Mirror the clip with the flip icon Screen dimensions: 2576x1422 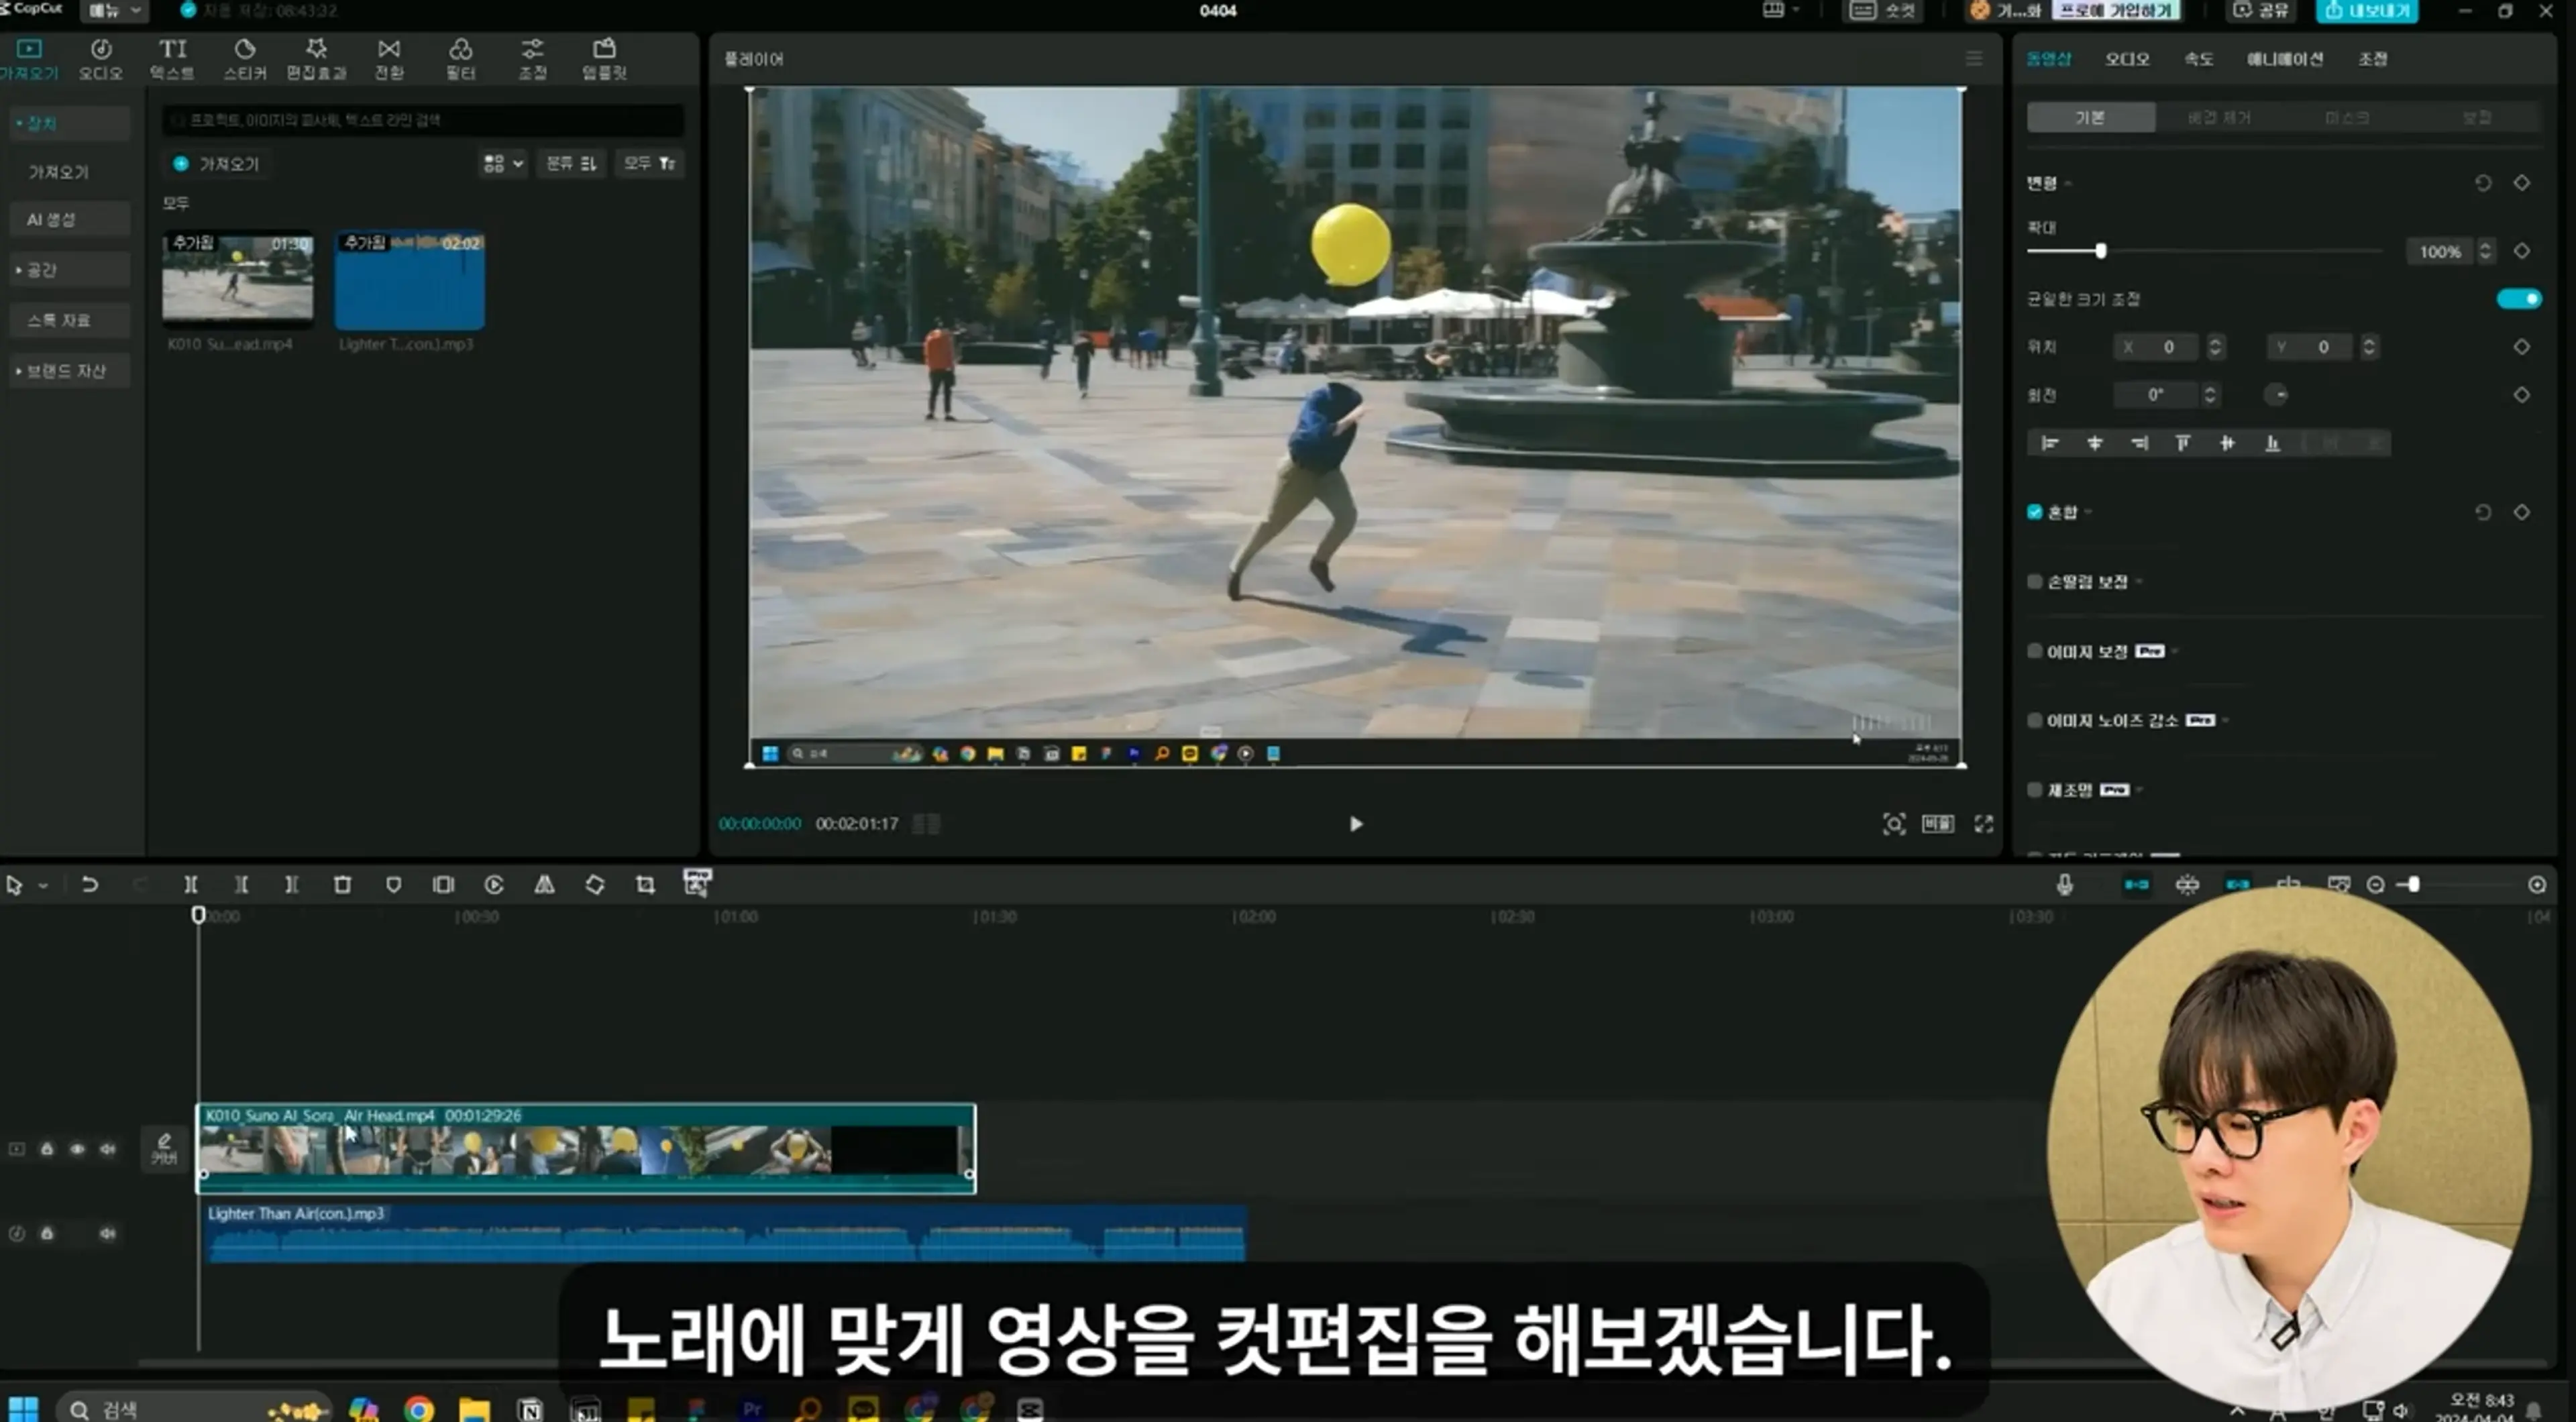[544, 885]
